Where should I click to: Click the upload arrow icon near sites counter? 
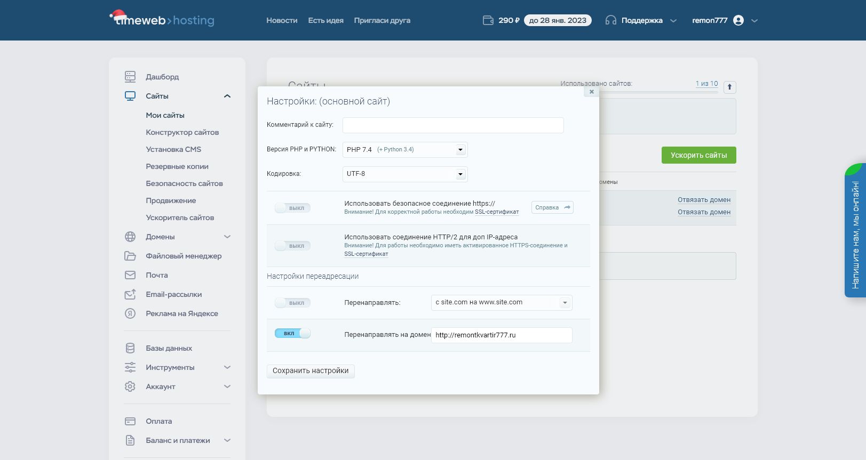click(x=729, y=87)
